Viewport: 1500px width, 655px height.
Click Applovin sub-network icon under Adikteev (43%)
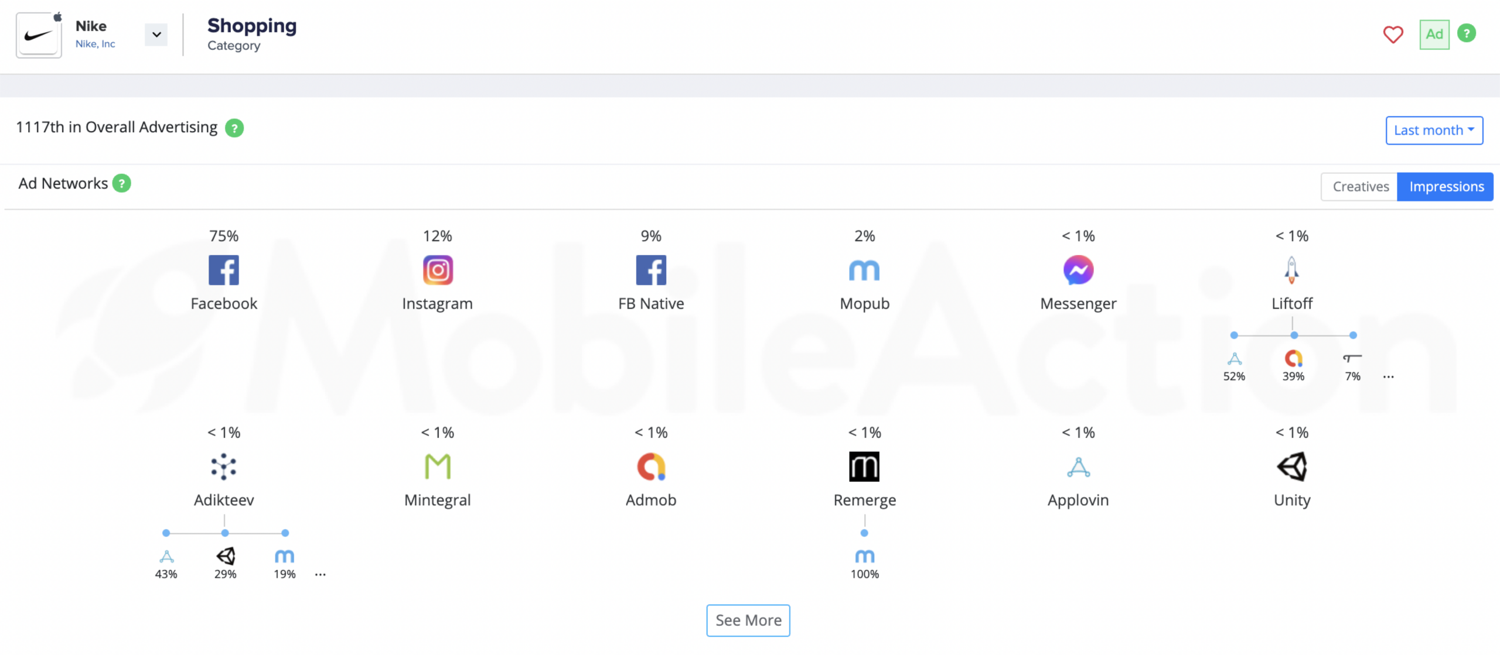pyautogui.click(x=166, y=556)
